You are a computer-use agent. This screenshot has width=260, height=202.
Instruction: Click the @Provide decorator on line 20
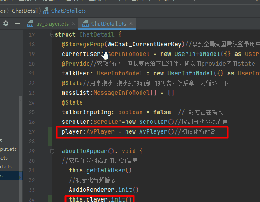76,64
